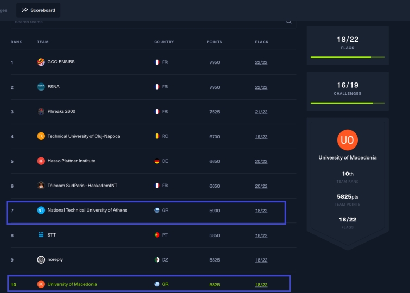The width and height of the screenshot is (410, 293).
Task: Click the FLAGS column header
Action: [x=262, y=42]
